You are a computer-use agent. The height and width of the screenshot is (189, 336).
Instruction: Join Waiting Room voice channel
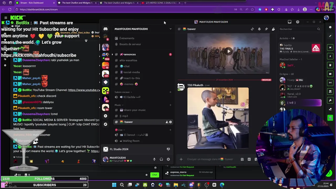click(143, 141)
